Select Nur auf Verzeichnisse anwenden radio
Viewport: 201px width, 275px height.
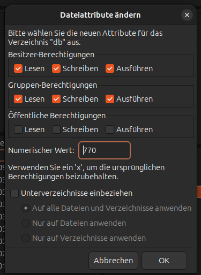click(26, 238)
